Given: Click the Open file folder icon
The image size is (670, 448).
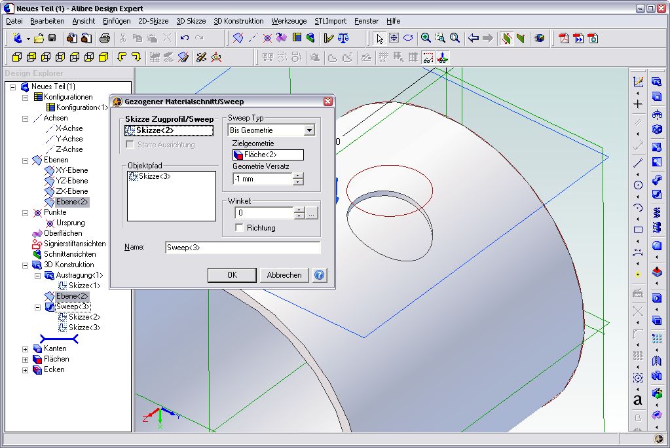Looking at the screenshot, I should [39, 39].
